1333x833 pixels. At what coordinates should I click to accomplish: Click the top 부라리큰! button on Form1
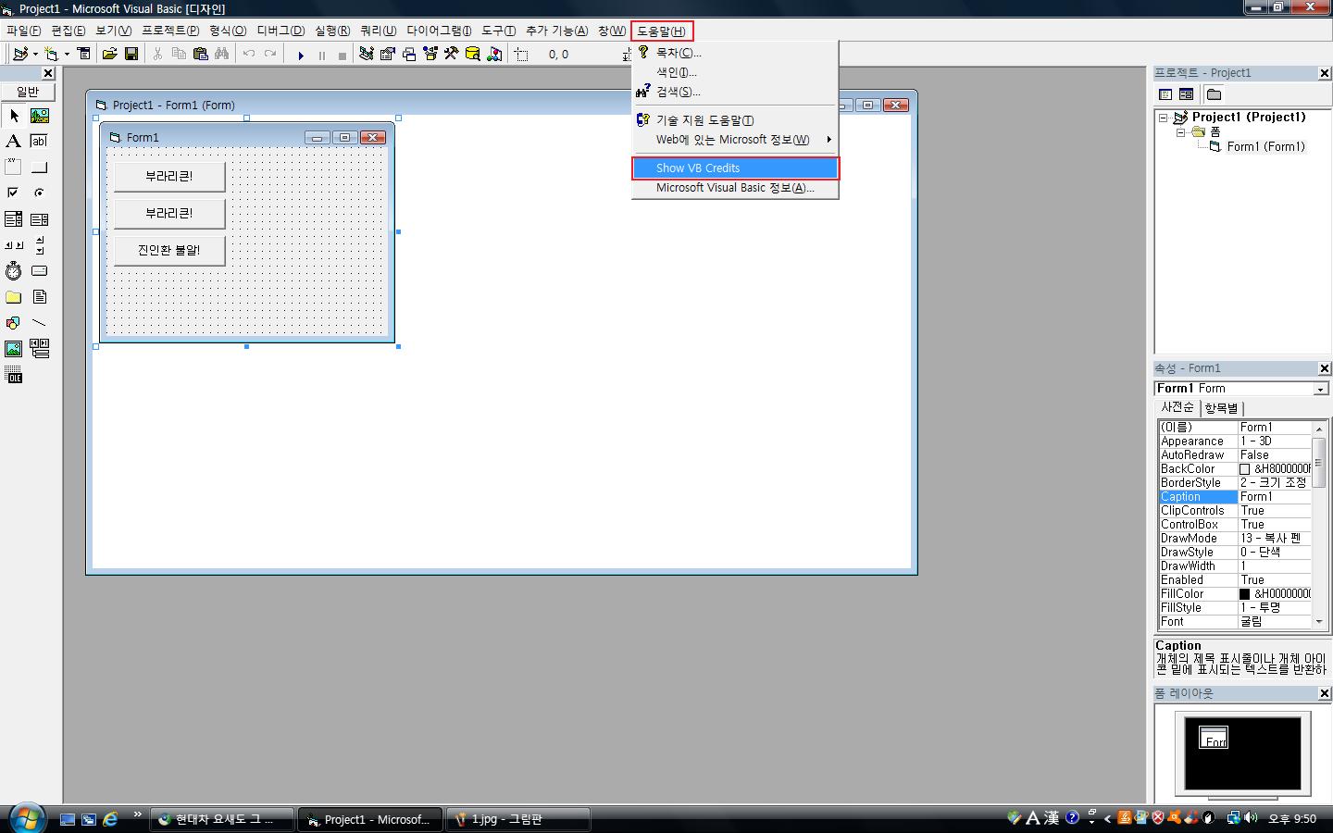[168, 176]
